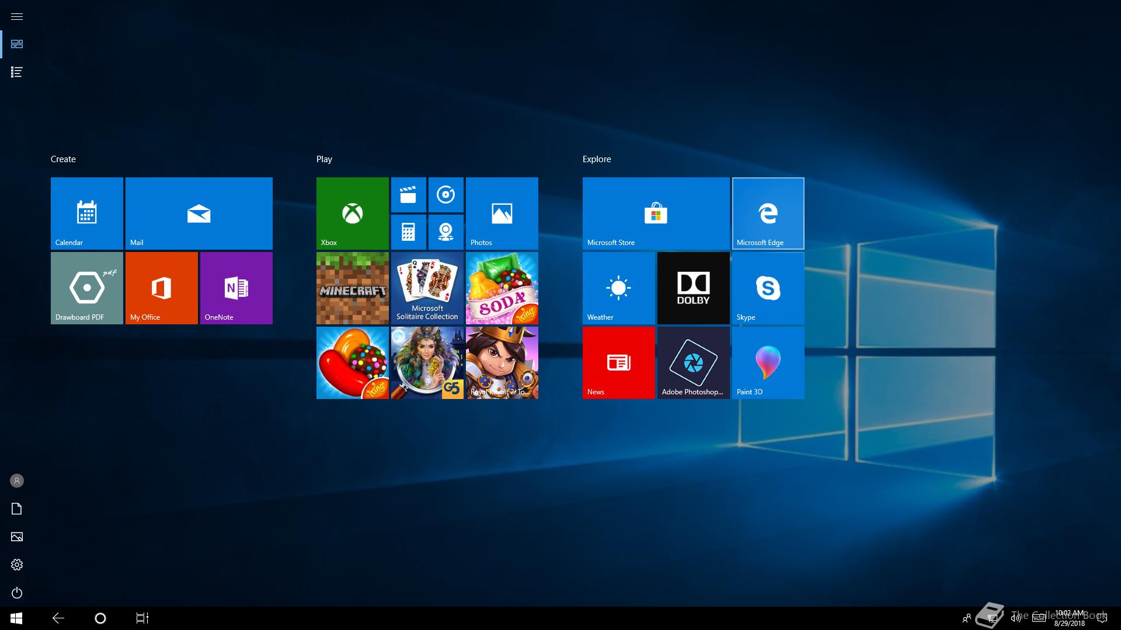Open the touch keyboard icon
The height and width of the screenshot is (630, 1121).
click(1039, 618)
